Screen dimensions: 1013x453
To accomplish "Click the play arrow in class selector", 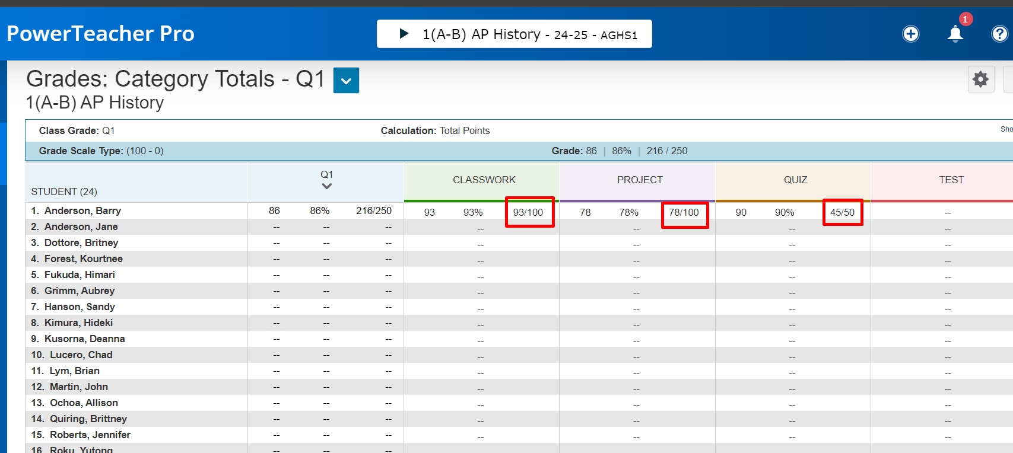I will (x=404, y=34).
